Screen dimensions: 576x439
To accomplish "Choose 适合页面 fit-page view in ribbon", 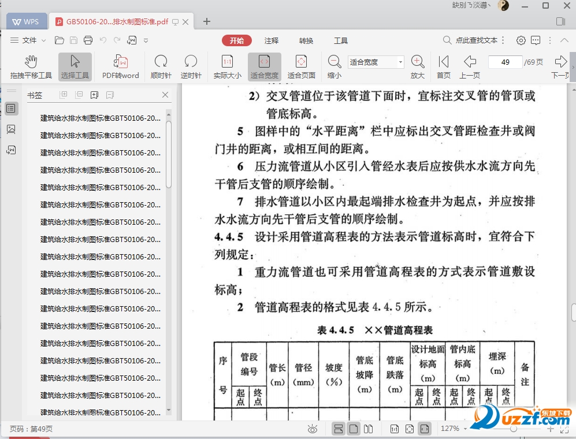I will click(301, 66).
